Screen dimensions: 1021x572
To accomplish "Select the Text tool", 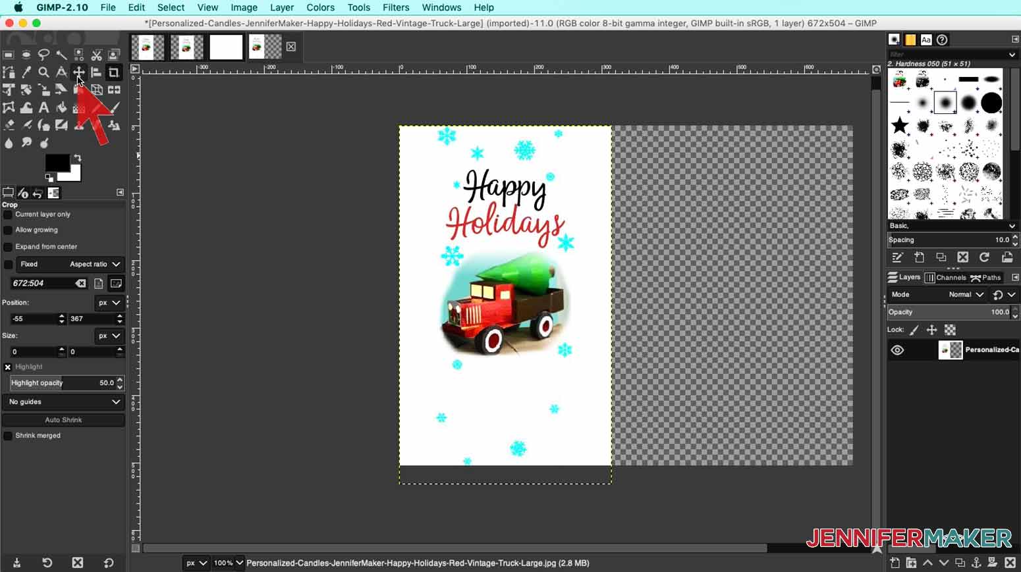I will [x=43, y=107].
